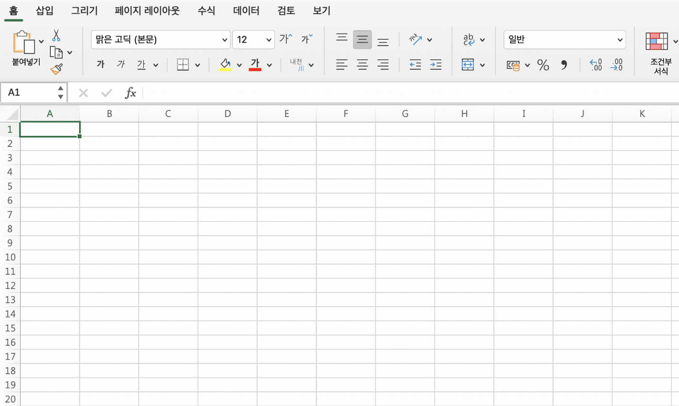Click the phonetic guide 내천 icon
Viewport: 679px width, 406px height.
point(297,65)
